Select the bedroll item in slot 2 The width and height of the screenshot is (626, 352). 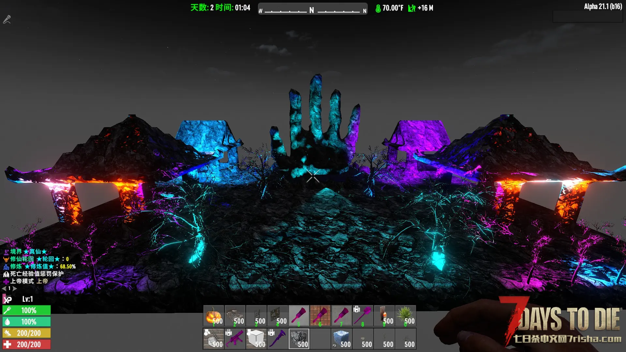235,315
